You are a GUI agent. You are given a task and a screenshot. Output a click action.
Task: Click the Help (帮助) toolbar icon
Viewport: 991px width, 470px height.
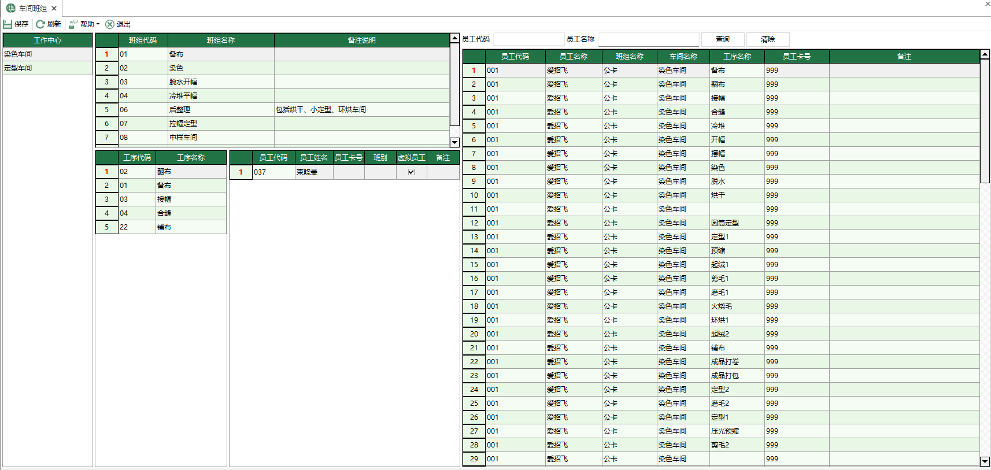coord(73,24)
